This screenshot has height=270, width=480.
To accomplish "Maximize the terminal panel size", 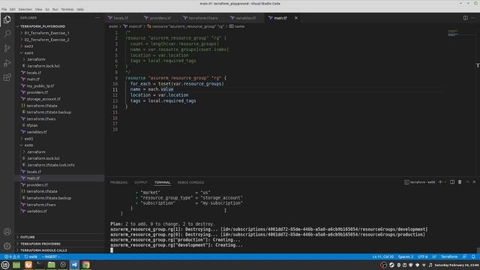I will [467, 182].
